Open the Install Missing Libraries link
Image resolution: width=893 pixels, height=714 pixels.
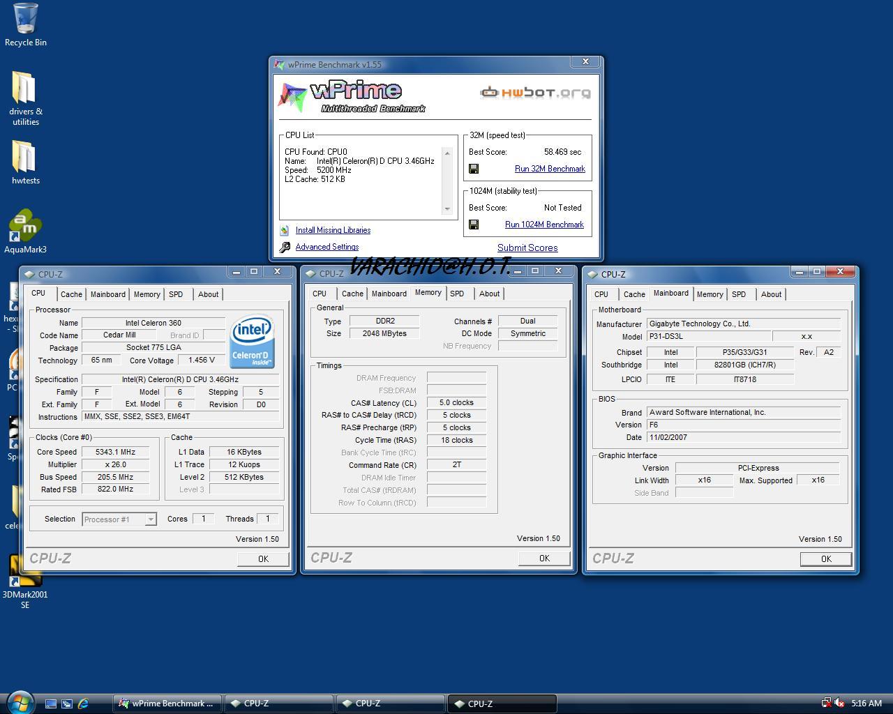(x=333, y=230)
